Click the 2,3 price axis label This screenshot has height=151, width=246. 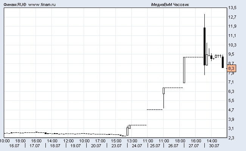click(231, 138)
